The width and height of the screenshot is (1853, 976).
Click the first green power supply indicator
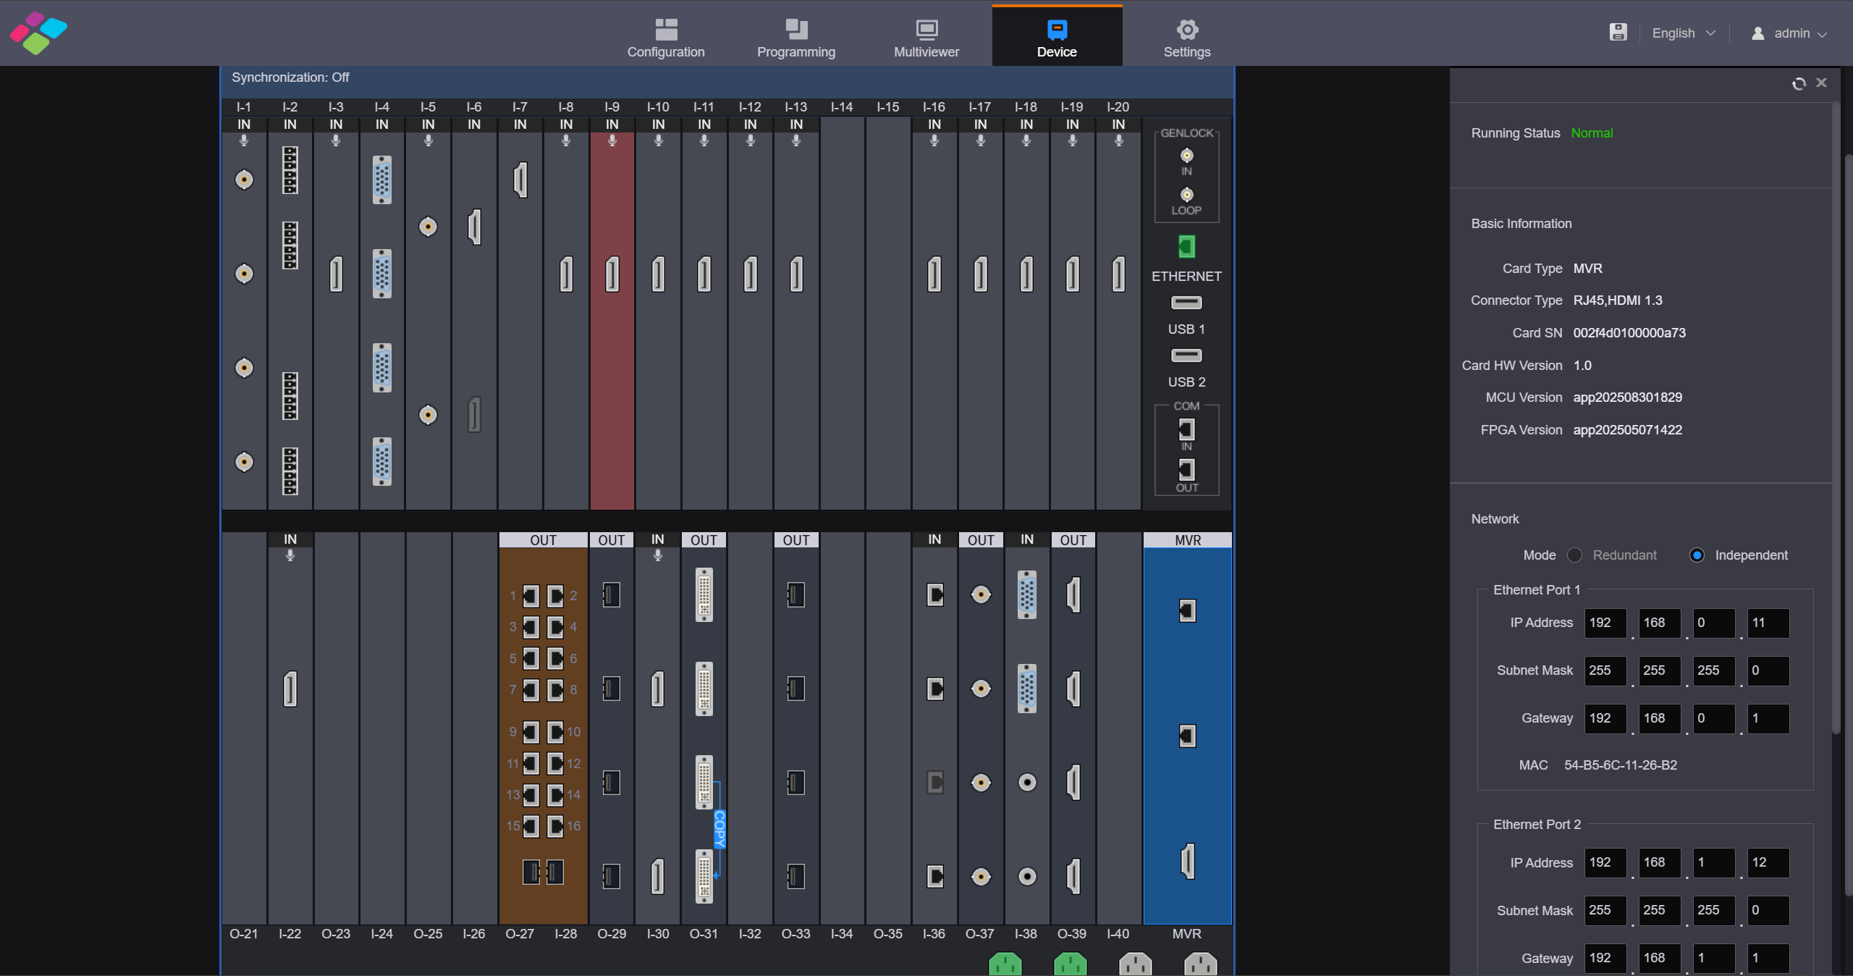click(1005, 964)
